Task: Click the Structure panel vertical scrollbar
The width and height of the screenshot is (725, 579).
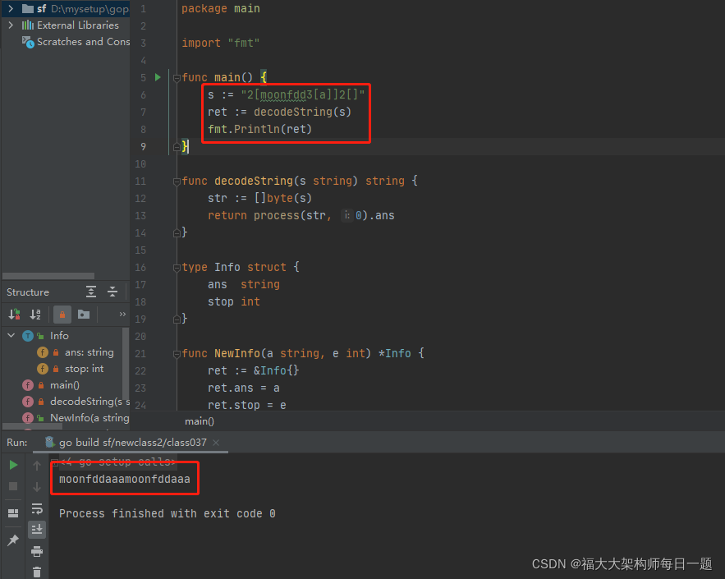Action: point(126,363)
